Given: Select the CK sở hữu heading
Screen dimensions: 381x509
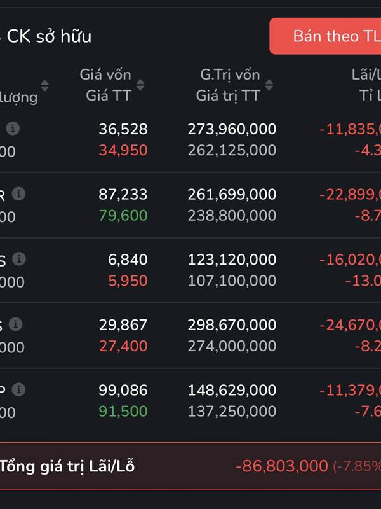Looking at the screenshot, I should click(x=48, y=36).
